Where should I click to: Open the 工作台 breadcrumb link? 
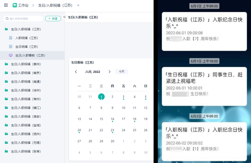(23, 5)
